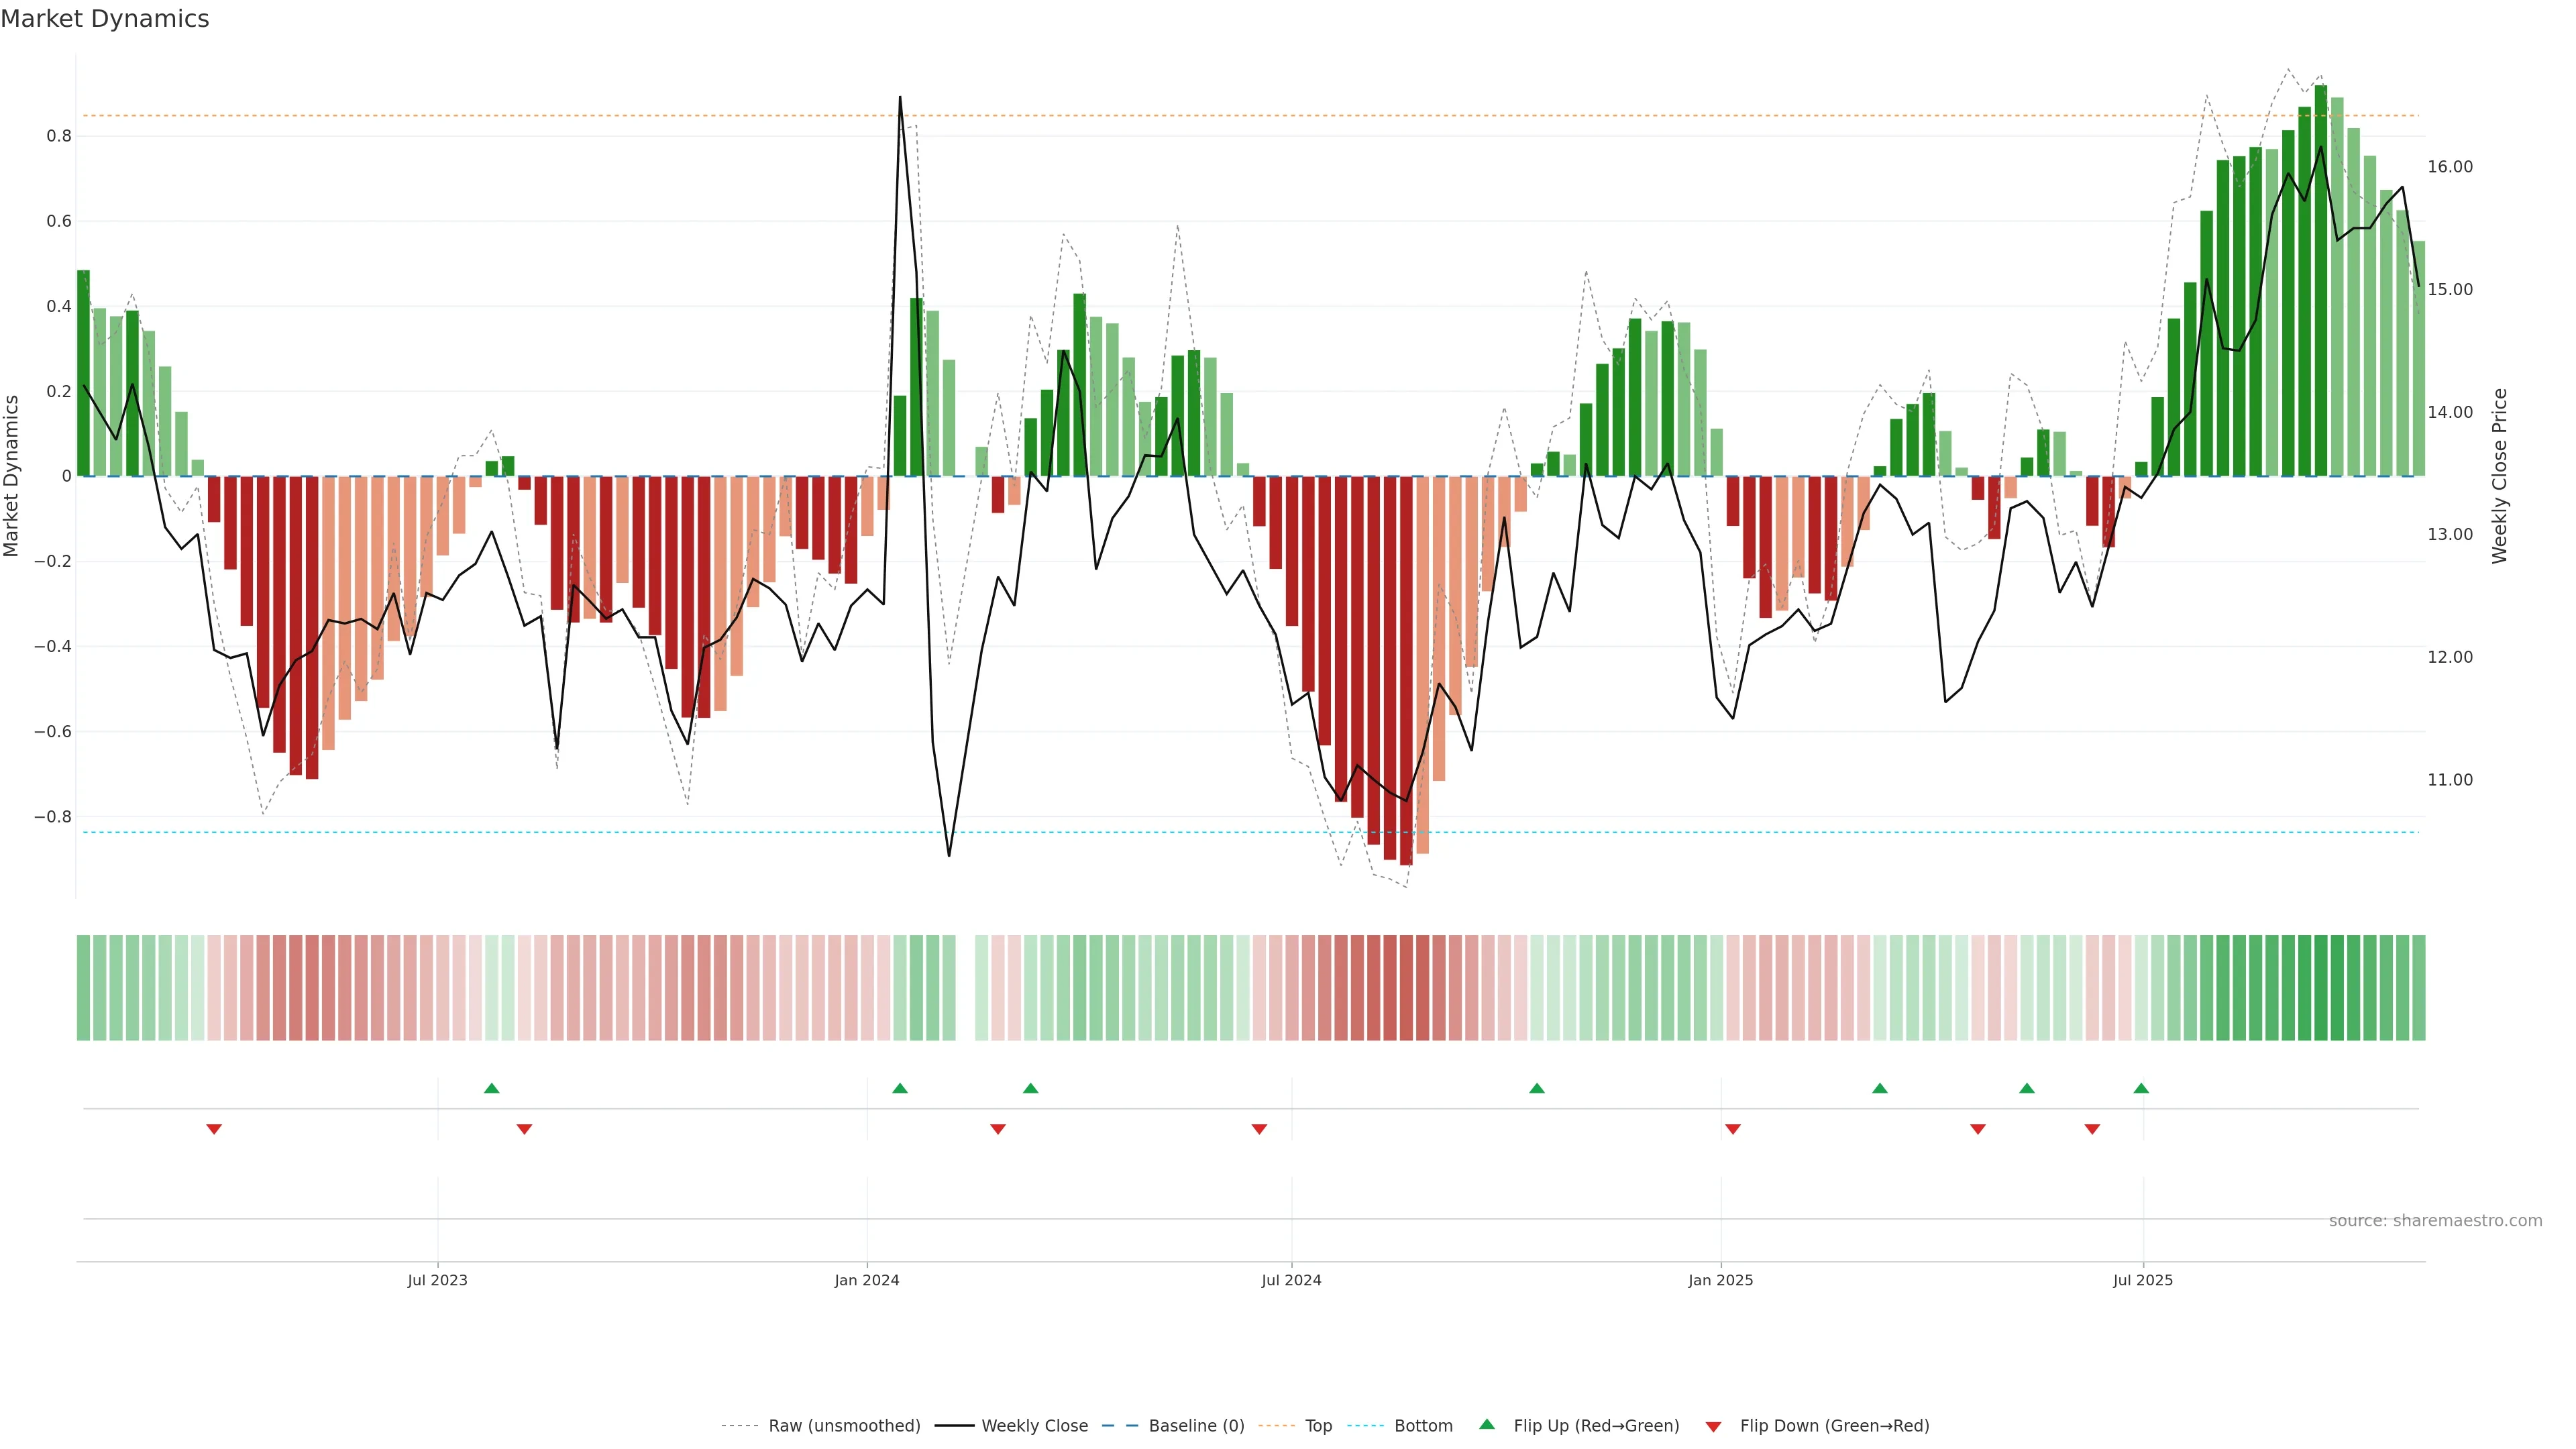This screenshot has height=1449, width=2576.
Task: Click the red triangle icon in the legend
Action: tap(1713, 1426)
